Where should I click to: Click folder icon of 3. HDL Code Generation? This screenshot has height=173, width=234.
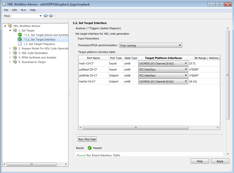click(x=15, y=53)
